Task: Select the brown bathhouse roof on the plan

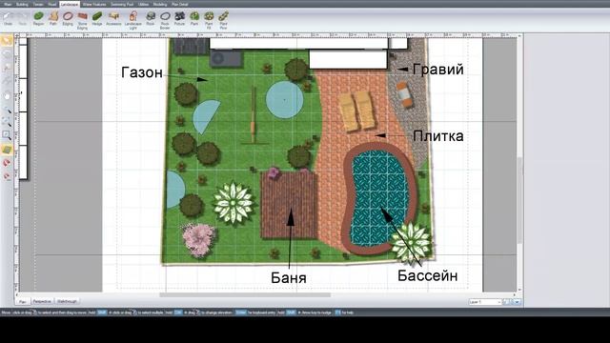Action: [289, 205]
